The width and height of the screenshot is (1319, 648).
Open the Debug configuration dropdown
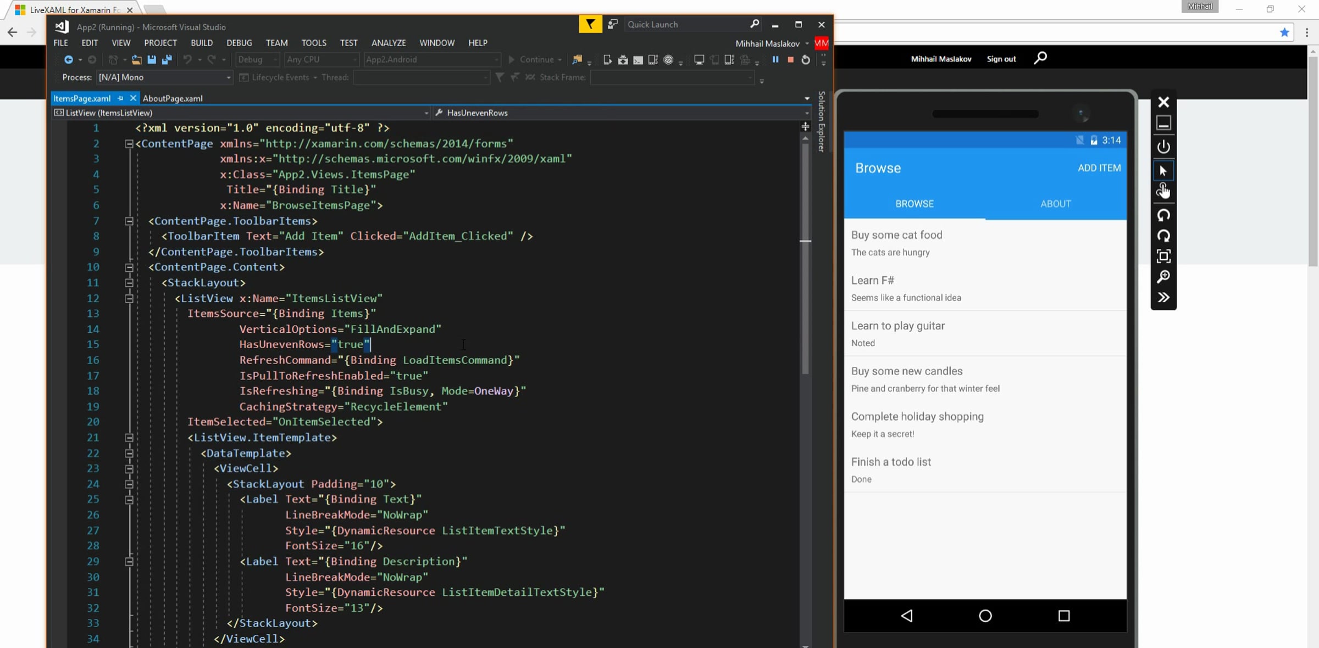pyautogui.click(x=258, y=59)
